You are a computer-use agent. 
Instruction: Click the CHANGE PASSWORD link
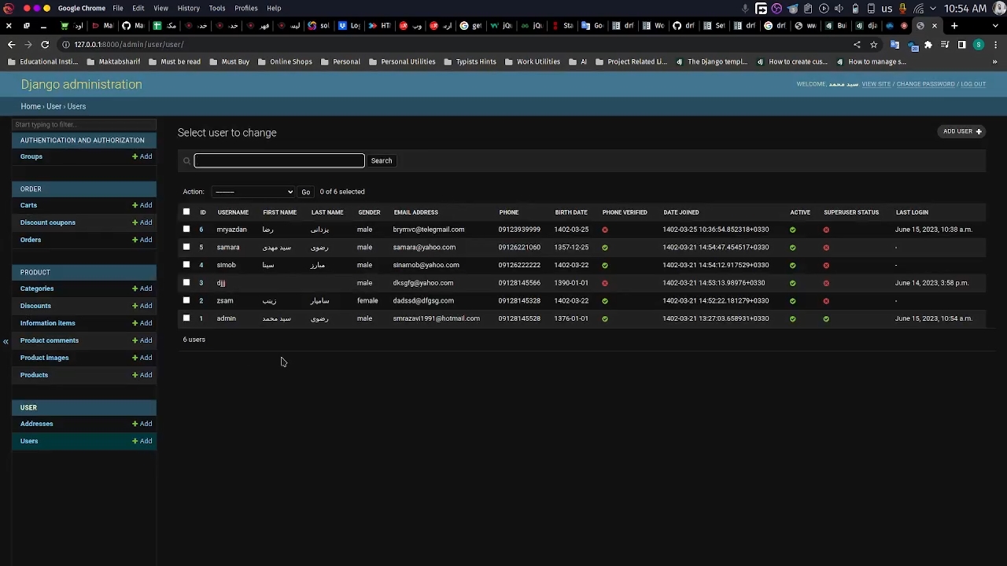pyautogui.click(x=925, y=84)
